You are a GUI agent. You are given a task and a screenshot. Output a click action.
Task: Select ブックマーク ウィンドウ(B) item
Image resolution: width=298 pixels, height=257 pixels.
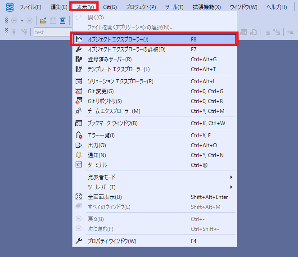pos(154,123)
